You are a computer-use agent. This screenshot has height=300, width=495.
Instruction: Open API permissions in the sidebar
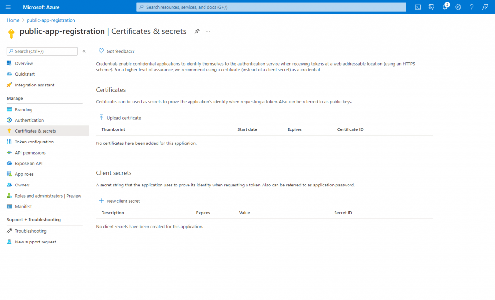30,153
